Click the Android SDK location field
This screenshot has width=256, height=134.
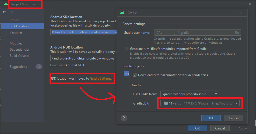(x=84, y=32)
